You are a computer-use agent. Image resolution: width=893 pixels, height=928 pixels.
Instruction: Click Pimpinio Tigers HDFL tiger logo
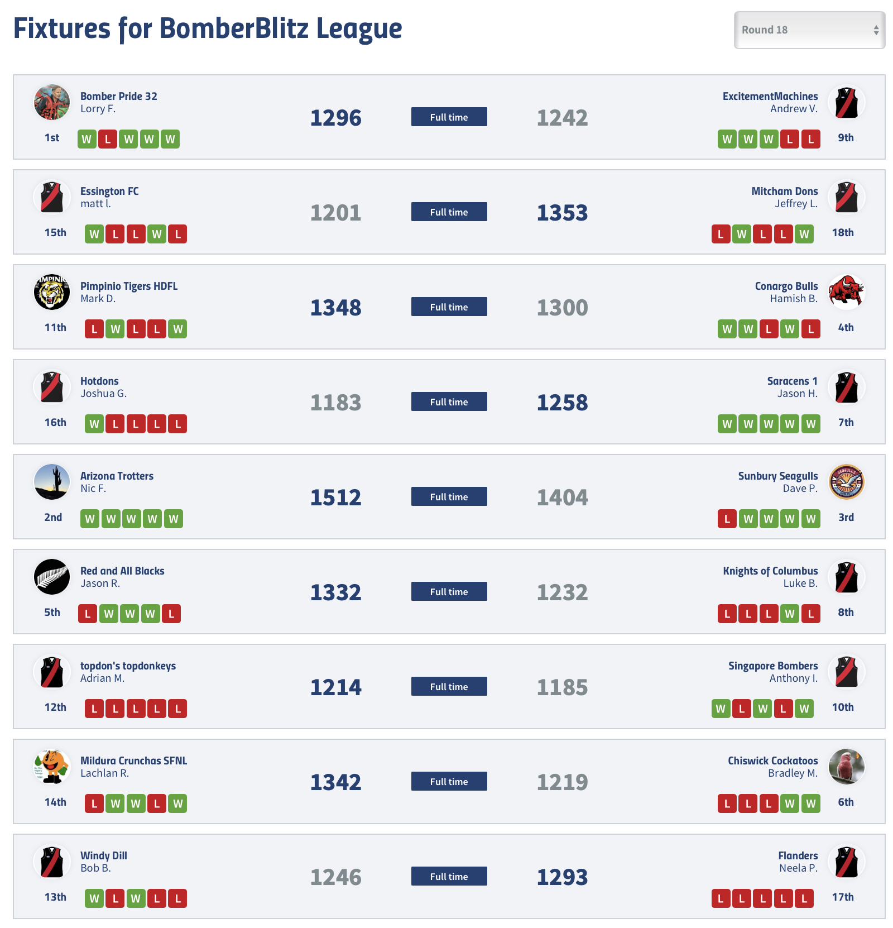click(52, 292)
